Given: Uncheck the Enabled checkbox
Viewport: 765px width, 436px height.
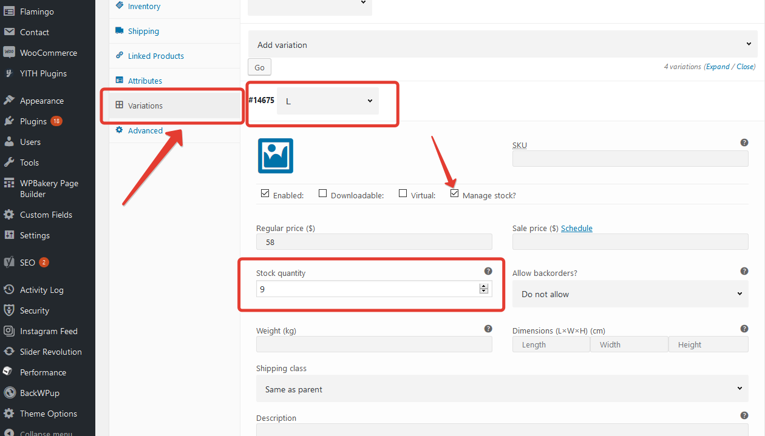Looking at the screenshot, I should (265, 194).
